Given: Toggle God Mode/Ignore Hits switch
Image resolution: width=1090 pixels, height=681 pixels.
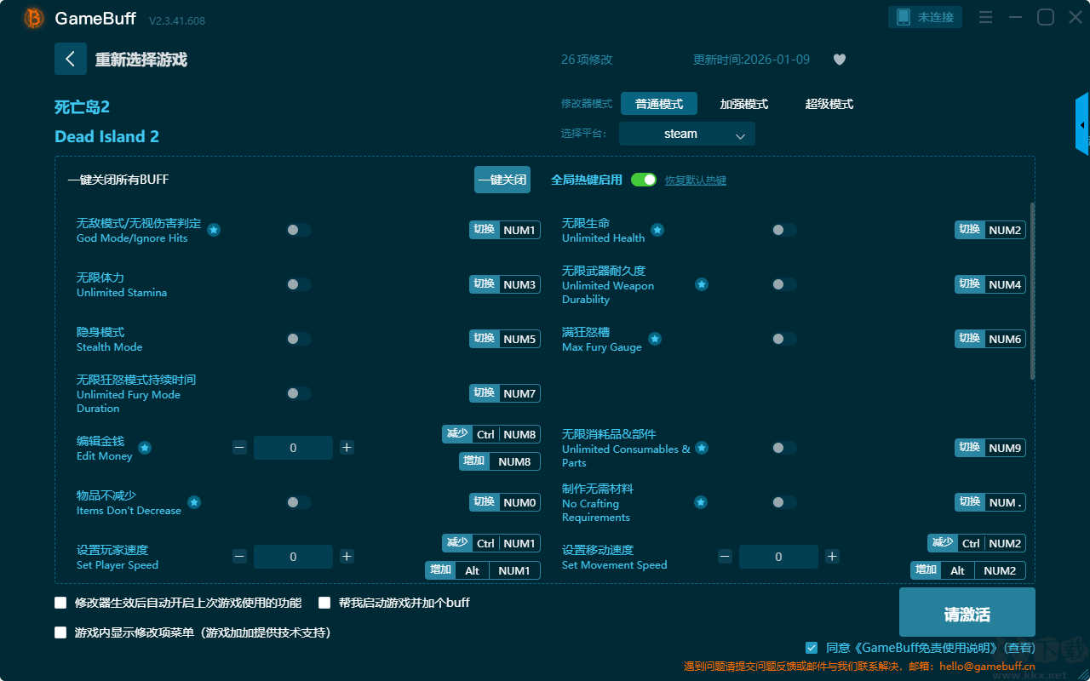Looking at the screenshot, I should pos(299,230).
